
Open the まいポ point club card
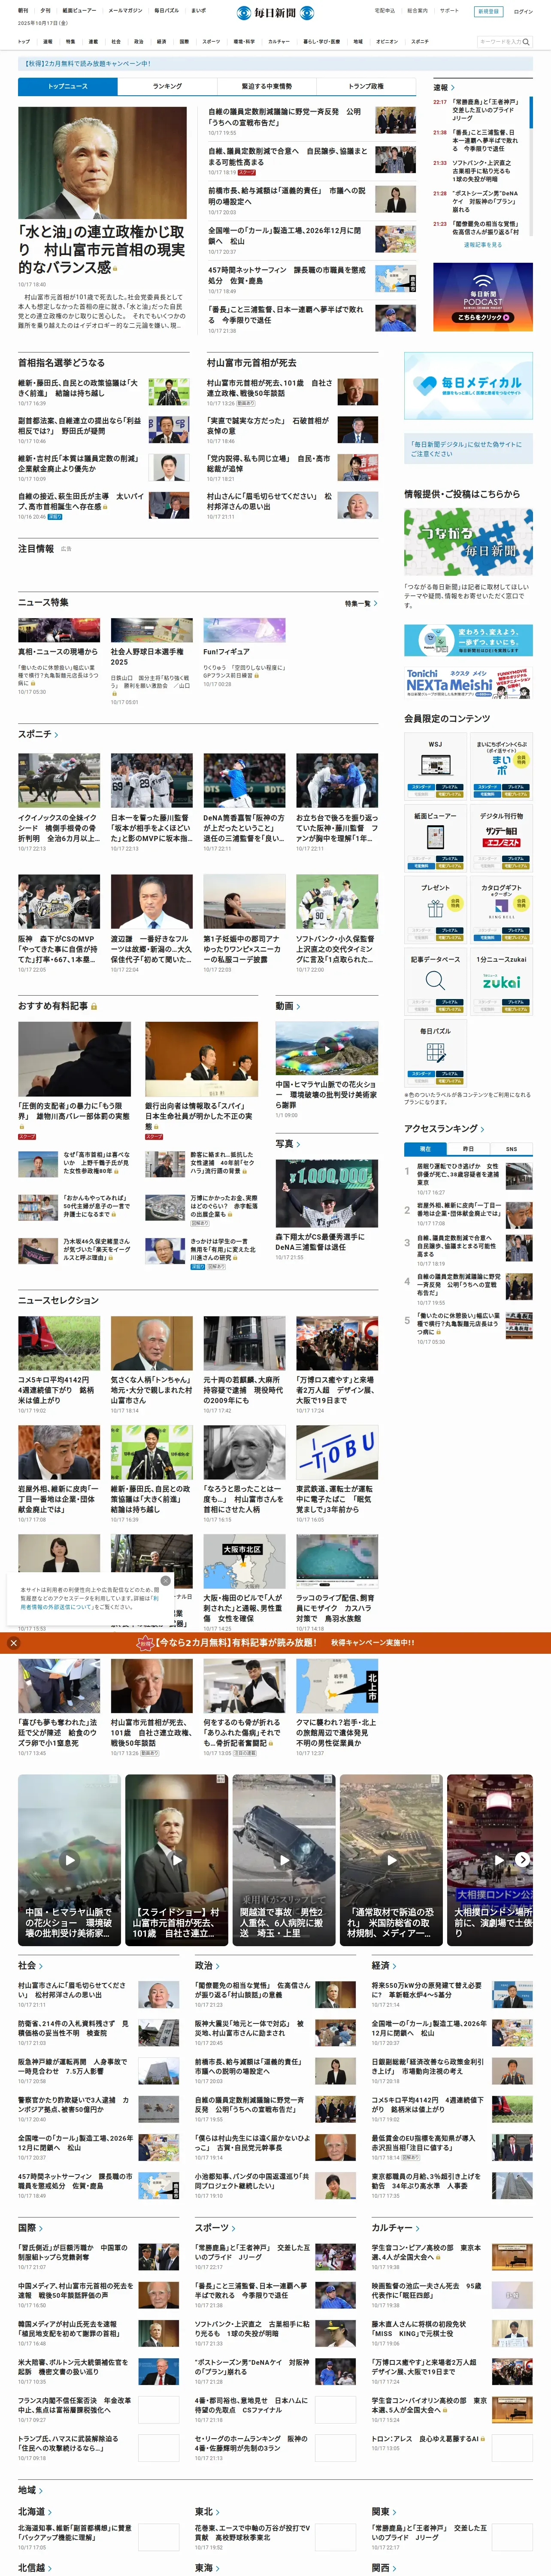click(x=502, y=766)
